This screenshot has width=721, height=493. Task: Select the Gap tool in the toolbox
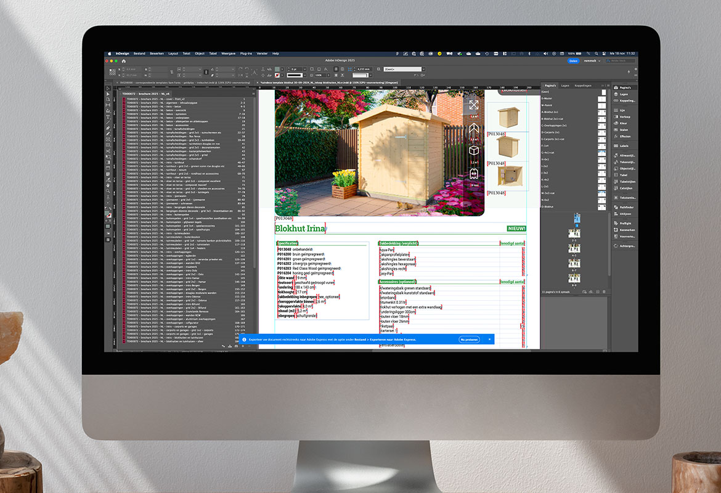(x=108, y=105)
